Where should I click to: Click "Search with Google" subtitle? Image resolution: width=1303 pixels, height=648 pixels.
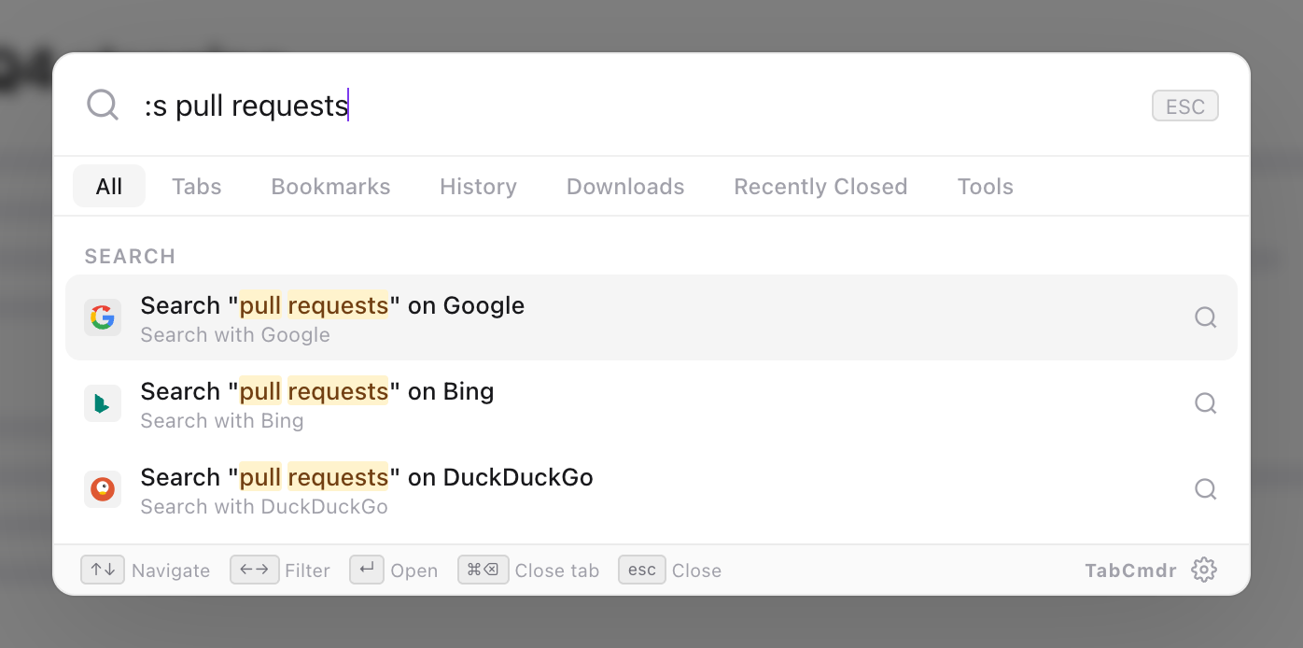[235, 335]
